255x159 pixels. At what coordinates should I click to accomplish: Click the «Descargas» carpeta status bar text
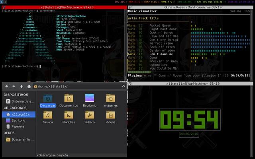coord(52,155)
